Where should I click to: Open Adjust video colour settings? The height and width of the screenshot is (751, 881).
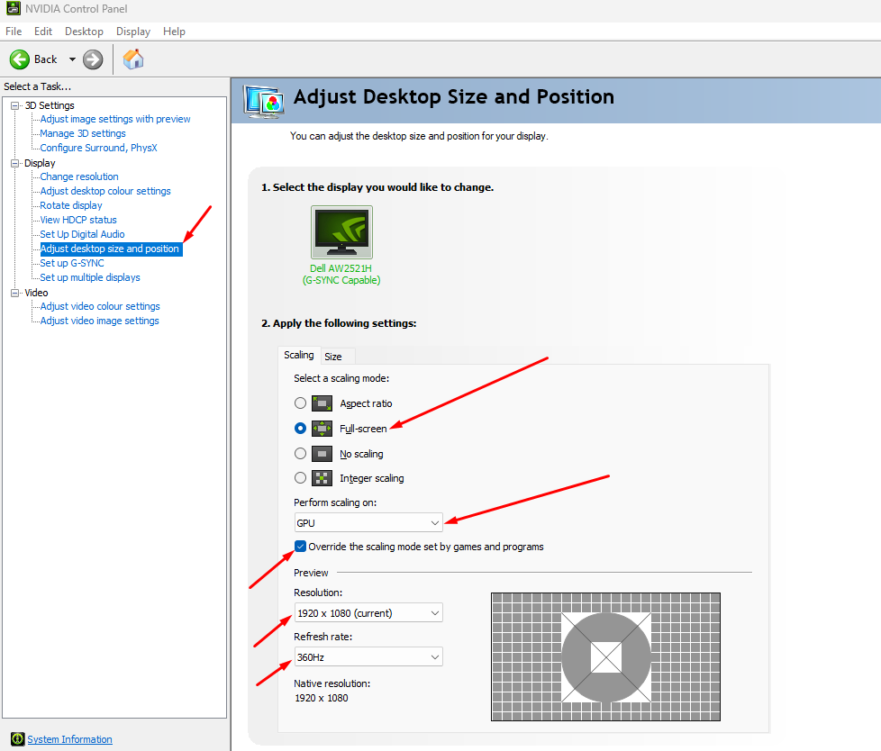[x=100, y=306]
